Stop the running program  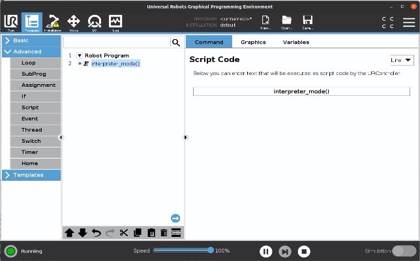pyautogui.click(x=304, y=251)
